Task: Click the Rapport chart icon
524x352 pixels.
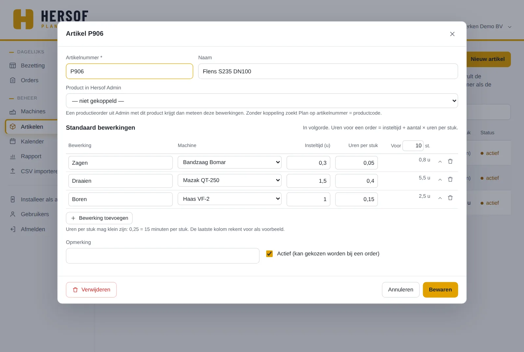Action: click(x=13, y=157)
